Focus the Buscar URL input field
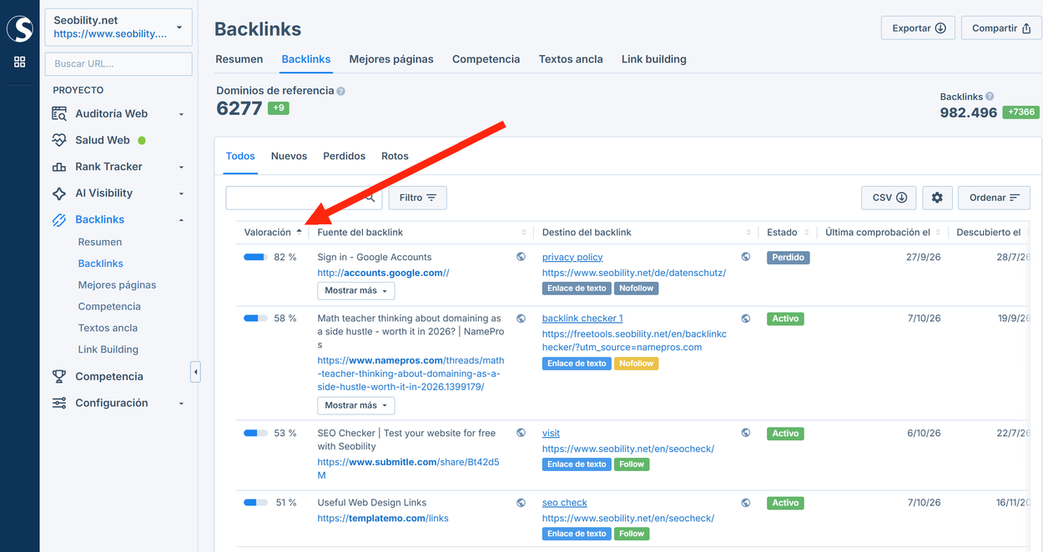Viewport: 1043px width, 552px height. [x=119, y=63]
